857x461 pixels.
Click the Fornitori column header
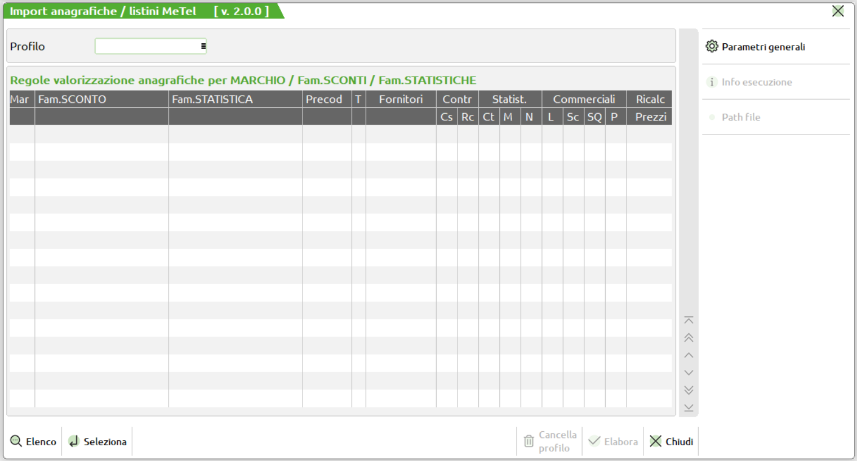[x=401, y=100]
